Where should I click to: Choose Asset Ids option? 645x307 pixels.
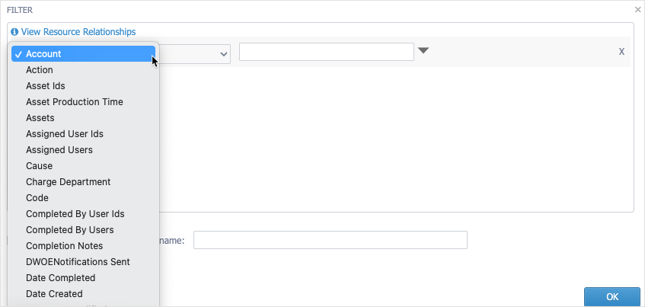coord(84,86)
